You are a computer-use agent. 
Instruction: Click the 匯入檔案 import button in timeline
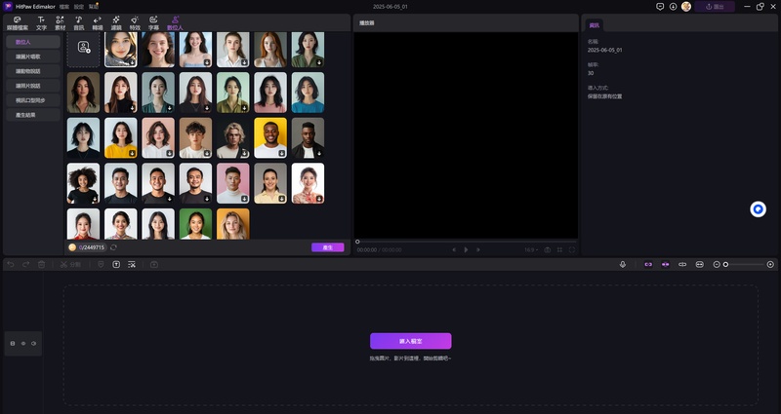(x=410, y=341)
